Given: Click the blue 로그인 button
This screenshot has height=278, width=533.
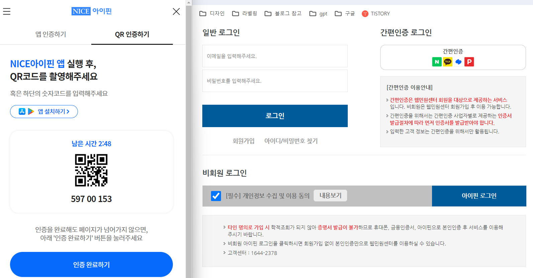Looking at the screenshot, I should pyautogui.click(x=275, y=116).
